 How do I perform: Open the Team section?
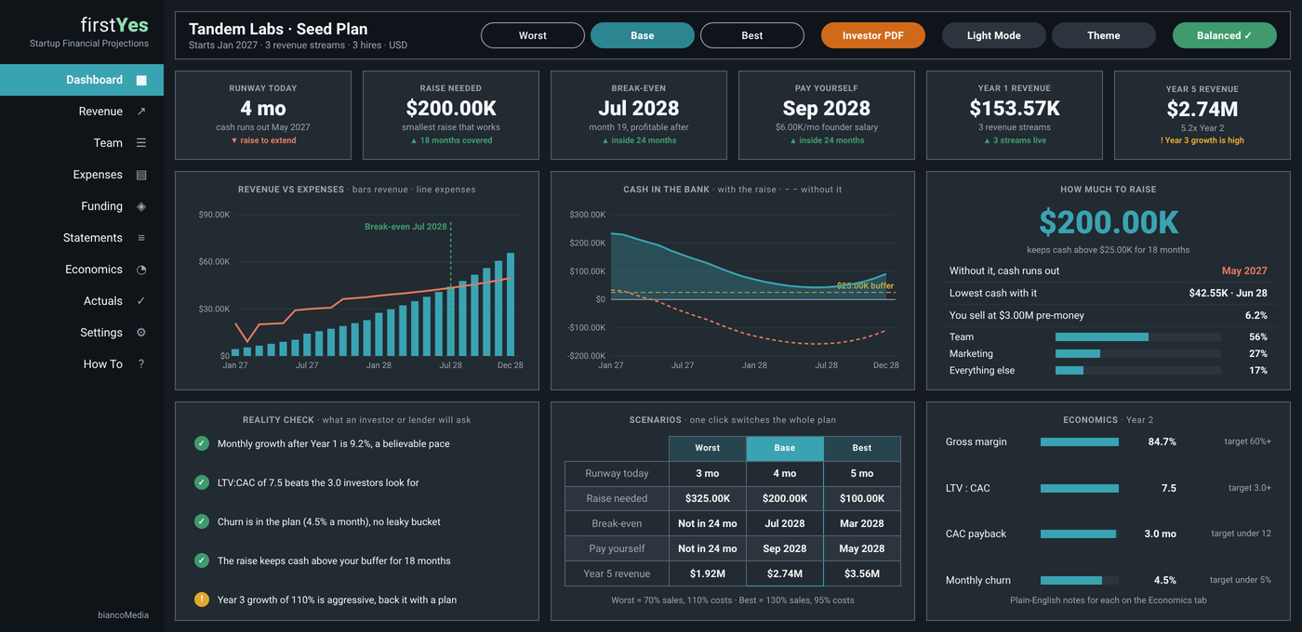(x=82, y=143)
